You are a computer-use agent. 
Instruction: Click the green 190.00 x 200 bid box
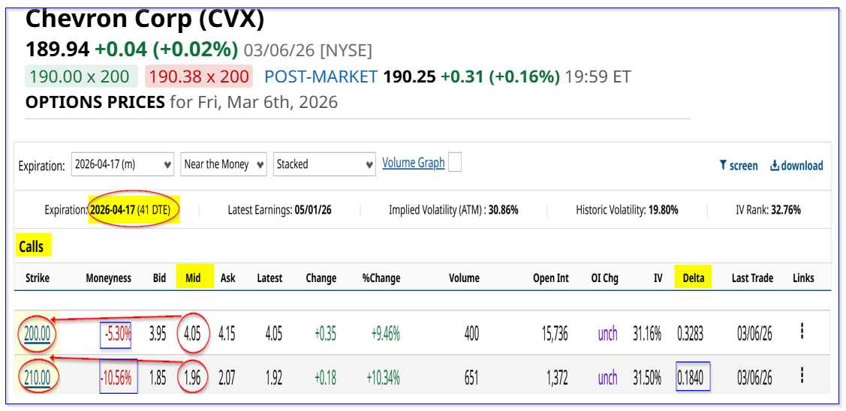tap(81, 76)
